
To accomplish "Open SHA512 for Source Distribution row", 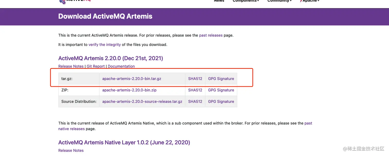I will point(195,102).
